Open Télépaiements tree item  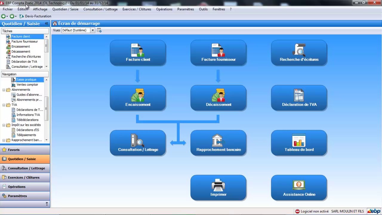coord(26,135)
